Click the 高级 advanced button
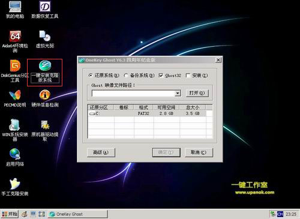 tap(101, 152)
